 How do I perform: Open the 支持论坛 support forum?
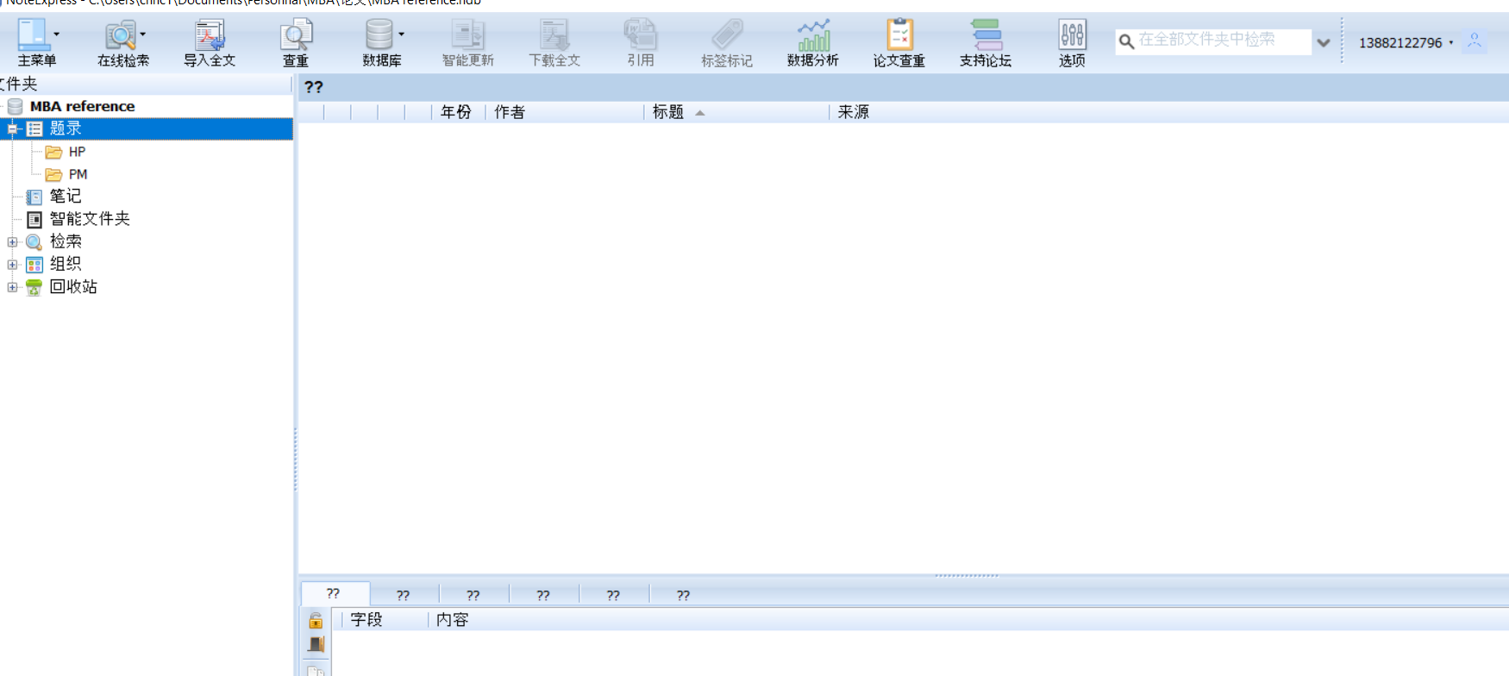[x=985, y=36]
